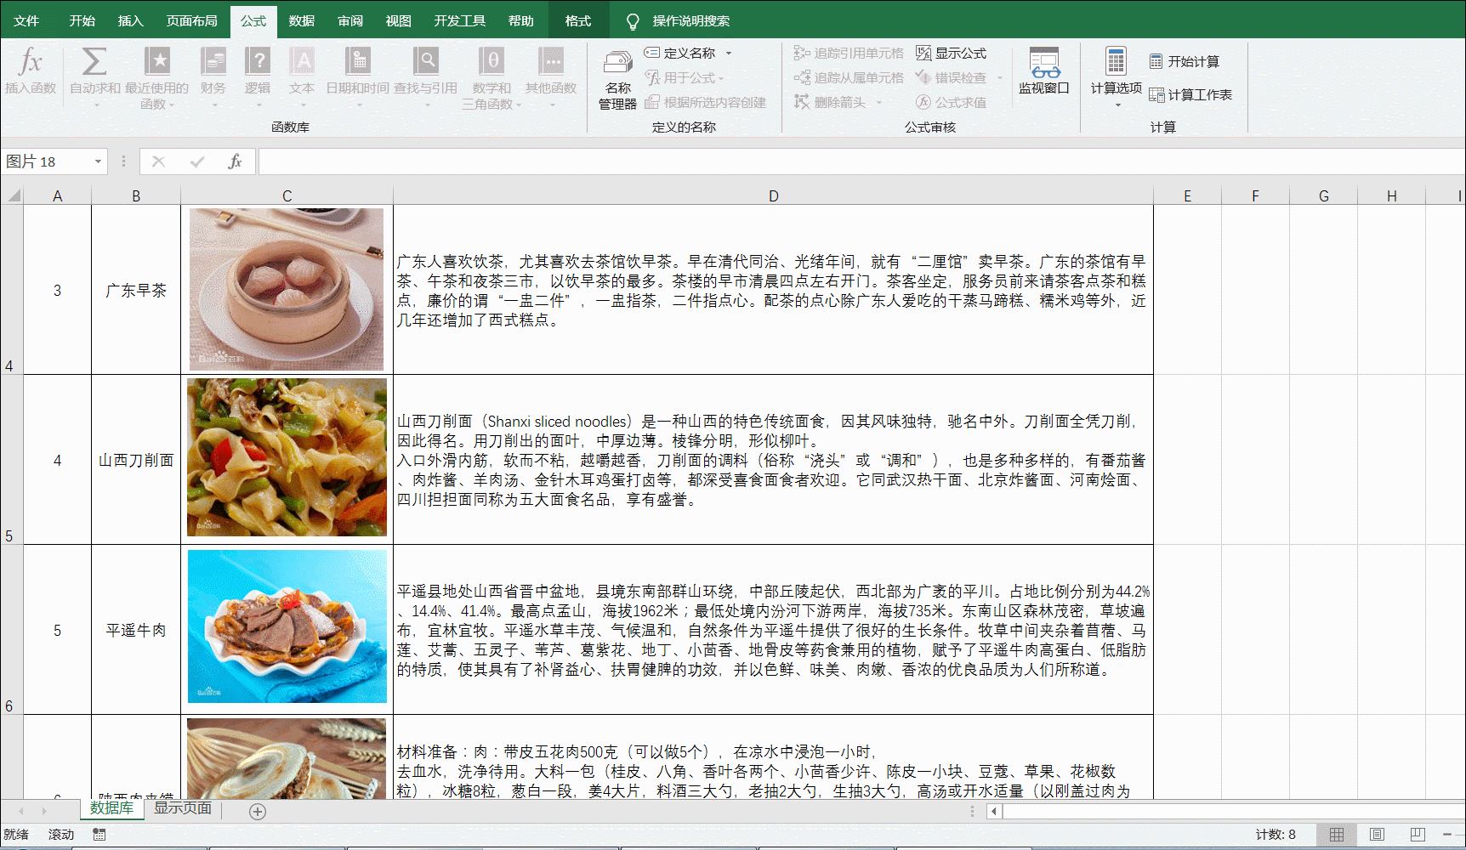This screenshot has height=850, width=1466.
Task: Select the 广东早茶 dim sum picture
Action: coord(287,290)
